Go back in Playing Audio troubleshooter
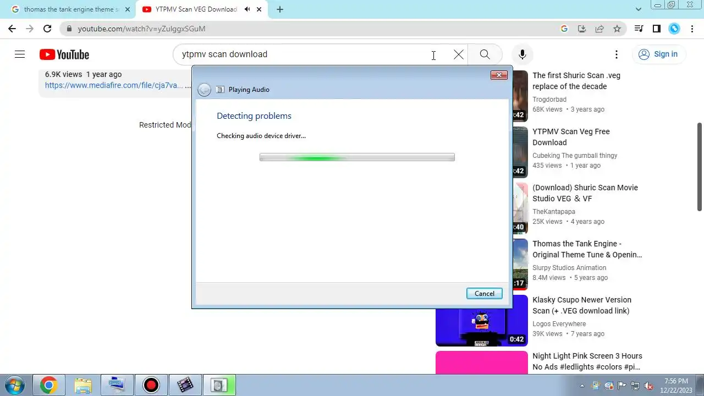Screen dimensions: 704x396 point(204,90)
